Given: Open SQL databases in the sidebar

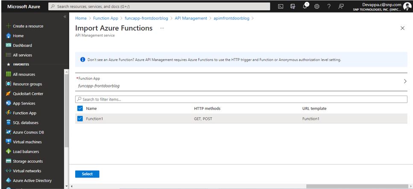Looking at the screenshot, I should [x=26, y=123].
